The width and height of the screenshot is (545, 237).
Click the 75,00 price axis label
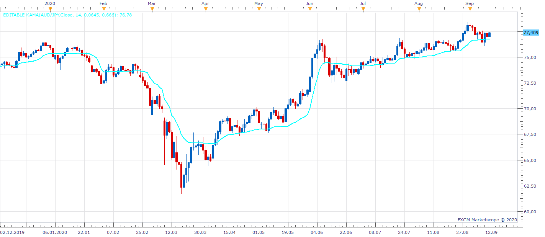click(x=529, y=57)
